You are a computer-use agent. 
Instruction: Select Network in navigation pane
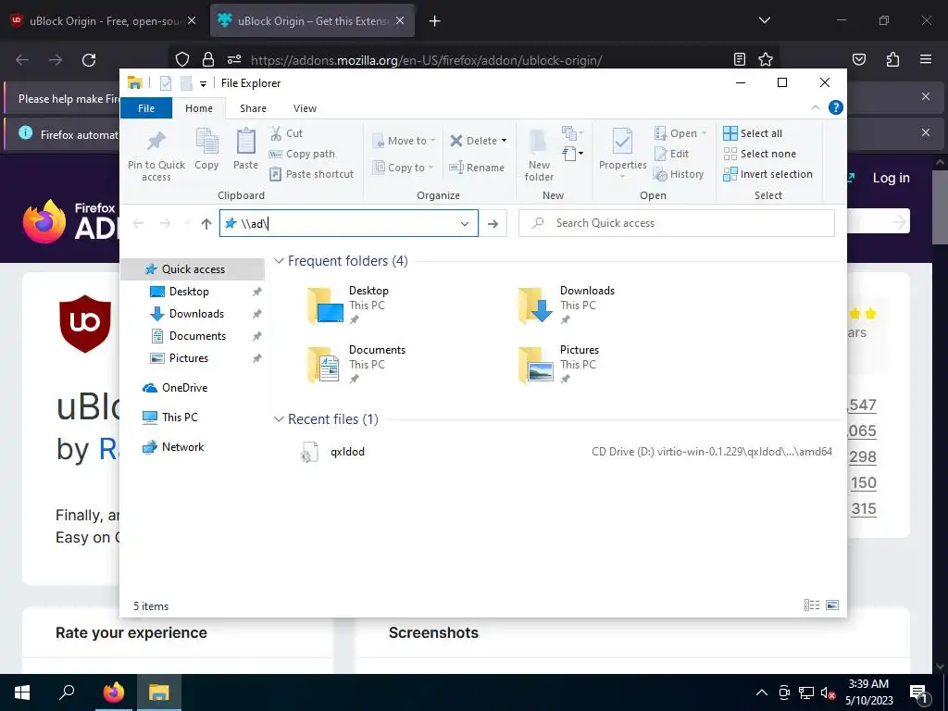pos(182,447)
